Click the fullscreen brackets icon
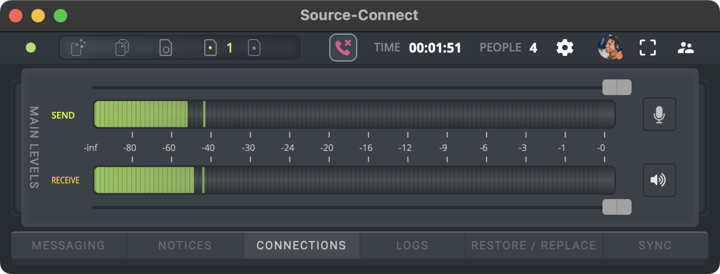Viewport: 720px width, 274px height. [648, 48]
